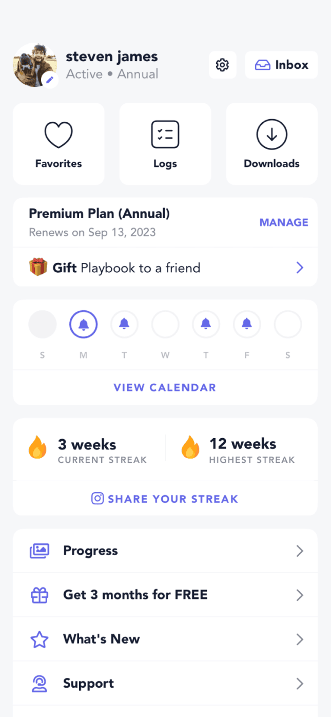The width and height of the screenshot is (331, 717).
Task: Tap SHARE YOUR STREAK
Action: tap(165, 499)
